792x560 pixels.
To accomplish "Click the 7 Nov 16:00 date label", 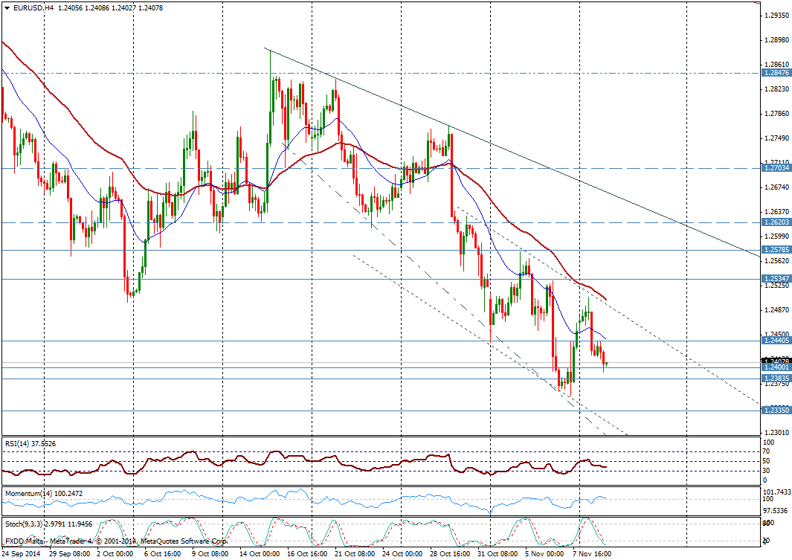I will pyautogui.click(x=592, y=554).
